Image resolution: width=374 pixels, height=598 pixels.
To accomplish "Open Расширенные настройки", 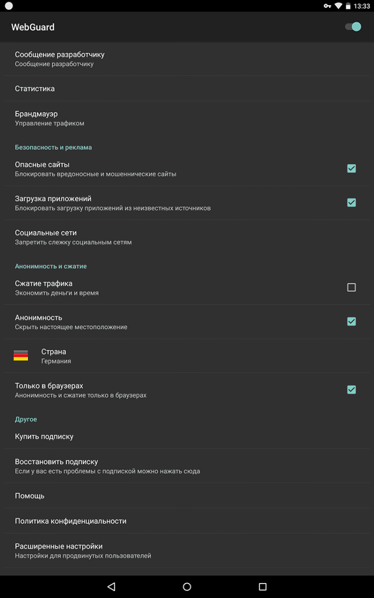I will (59, 550).
